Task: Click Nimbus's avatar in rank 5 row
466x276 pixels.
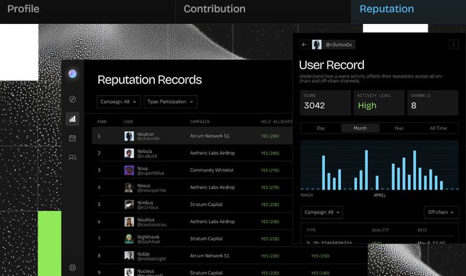Action: tap(129, 205)
